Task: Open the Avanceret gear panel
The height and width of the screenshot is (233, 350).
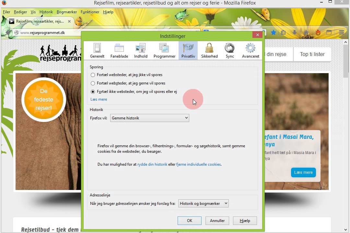Action: tap(251, 50)
